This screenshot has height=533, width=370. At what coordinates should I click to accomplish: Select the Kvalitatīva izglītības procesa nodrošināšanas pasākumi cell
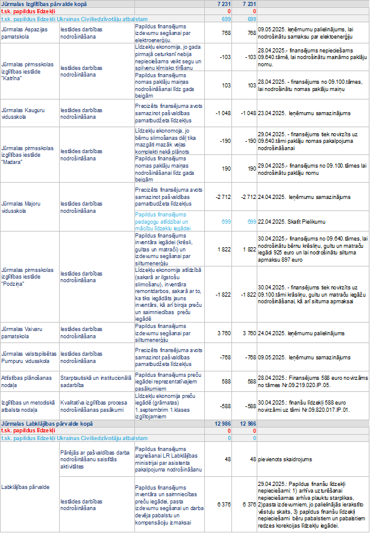point(95,406)
